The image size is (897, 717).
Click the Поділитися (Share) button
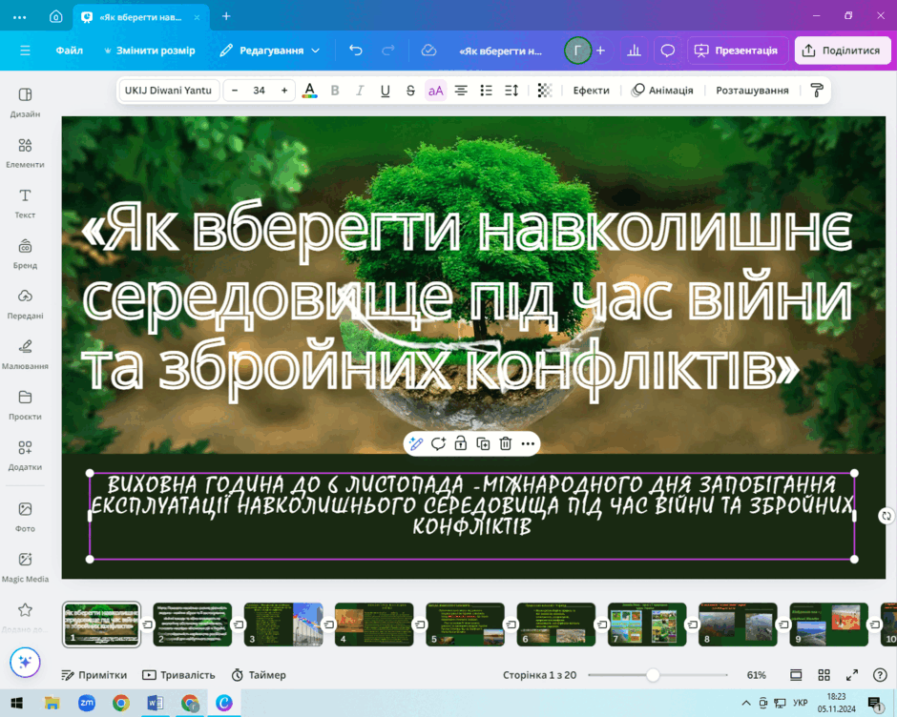click(x=842, y=51)
